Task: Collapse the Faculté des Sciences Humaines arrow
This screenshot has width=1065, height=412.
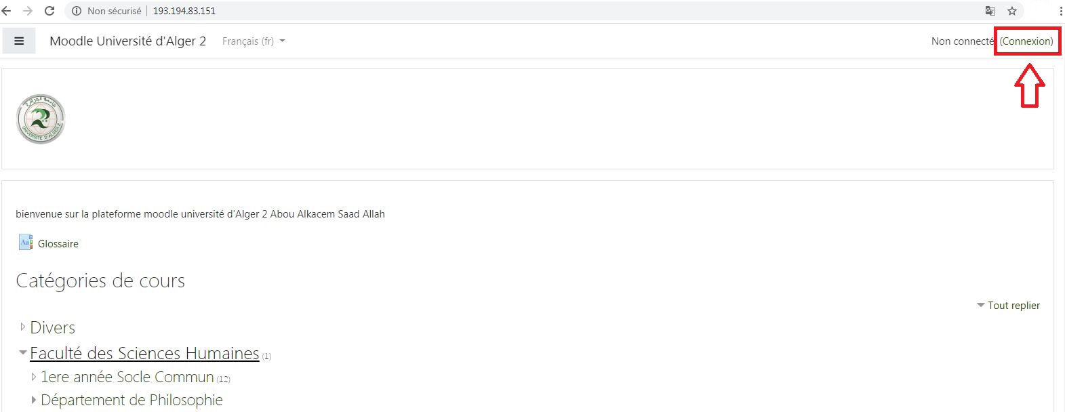Action: click(22, 353)
